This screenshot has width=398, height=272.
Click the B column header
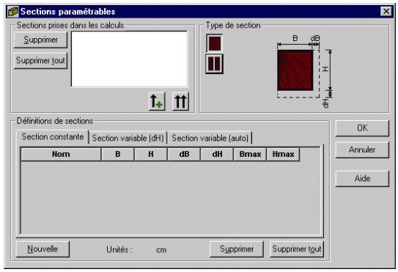(117, 154)
